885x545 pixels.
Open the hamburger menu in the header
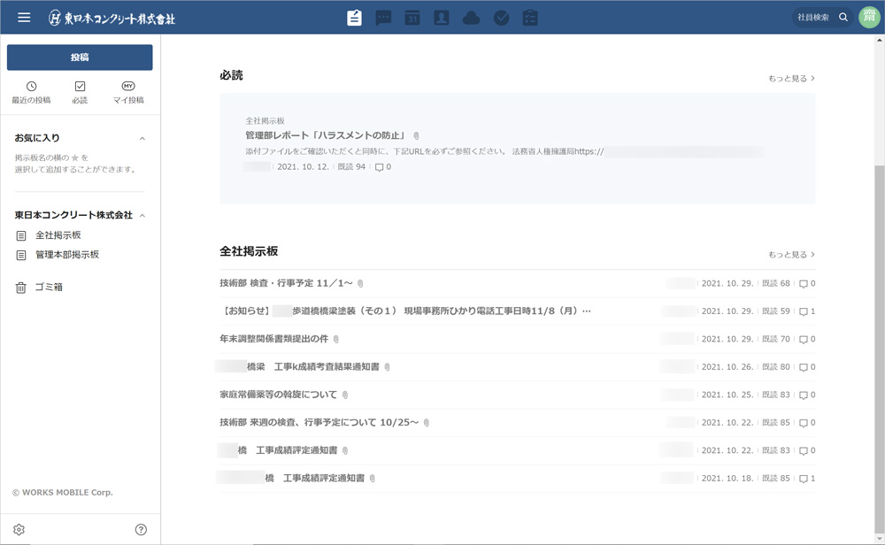point(24,18)
